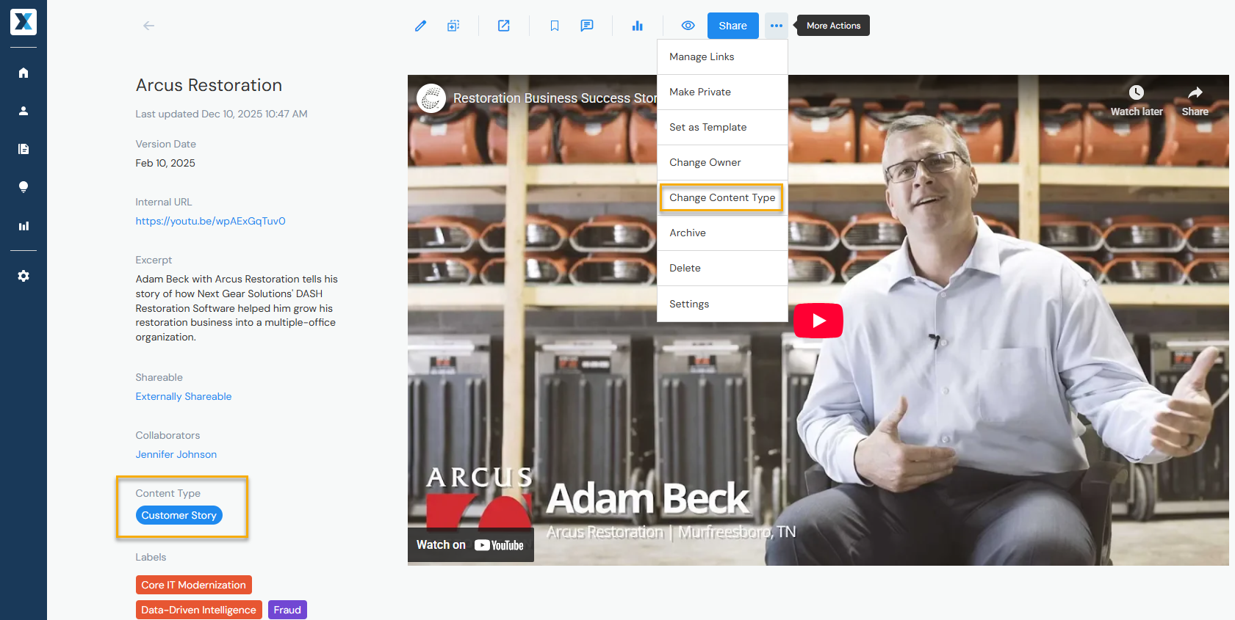Open the Home page from the sidebar
This screenshot has width=1235, height=620.
point(24,73)
